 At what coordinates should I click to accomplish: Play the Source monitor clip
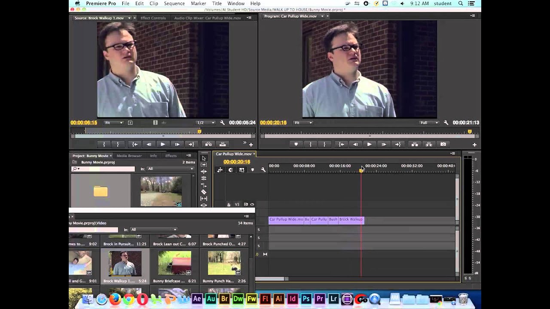(163, 145)
